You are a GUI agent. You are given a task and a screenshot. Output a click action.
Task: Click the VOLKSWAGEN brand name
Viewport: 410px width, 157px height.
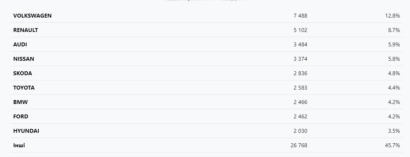click(x=32, y=16)
